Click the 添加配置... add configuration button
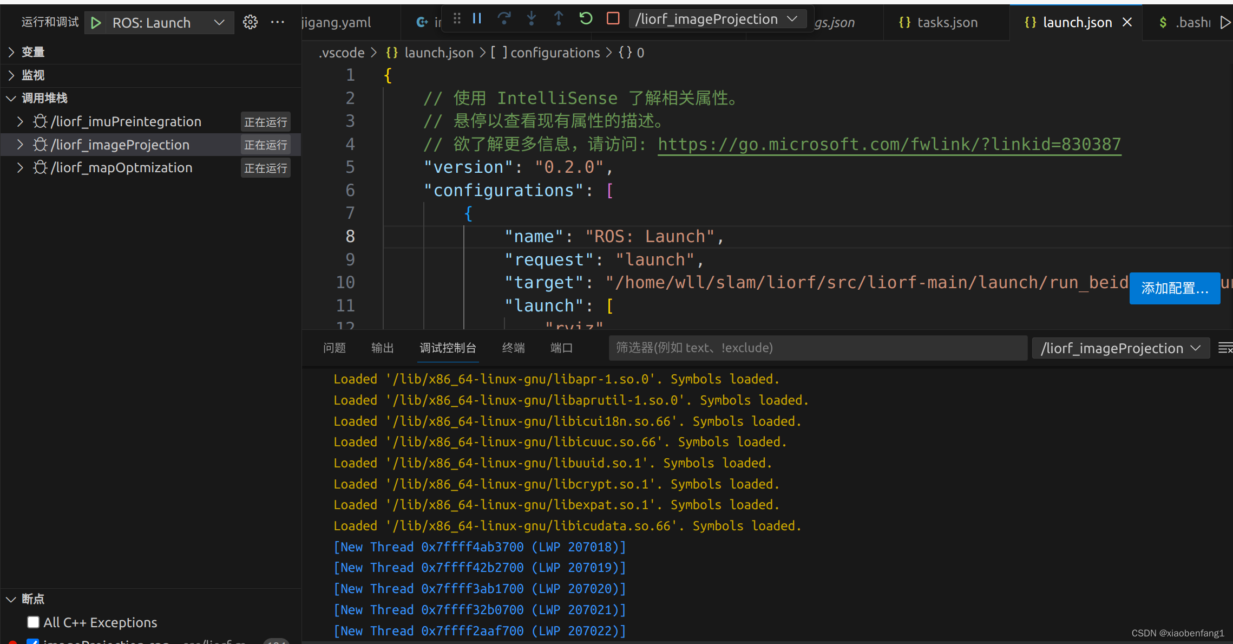 (x=1175, y=288)
